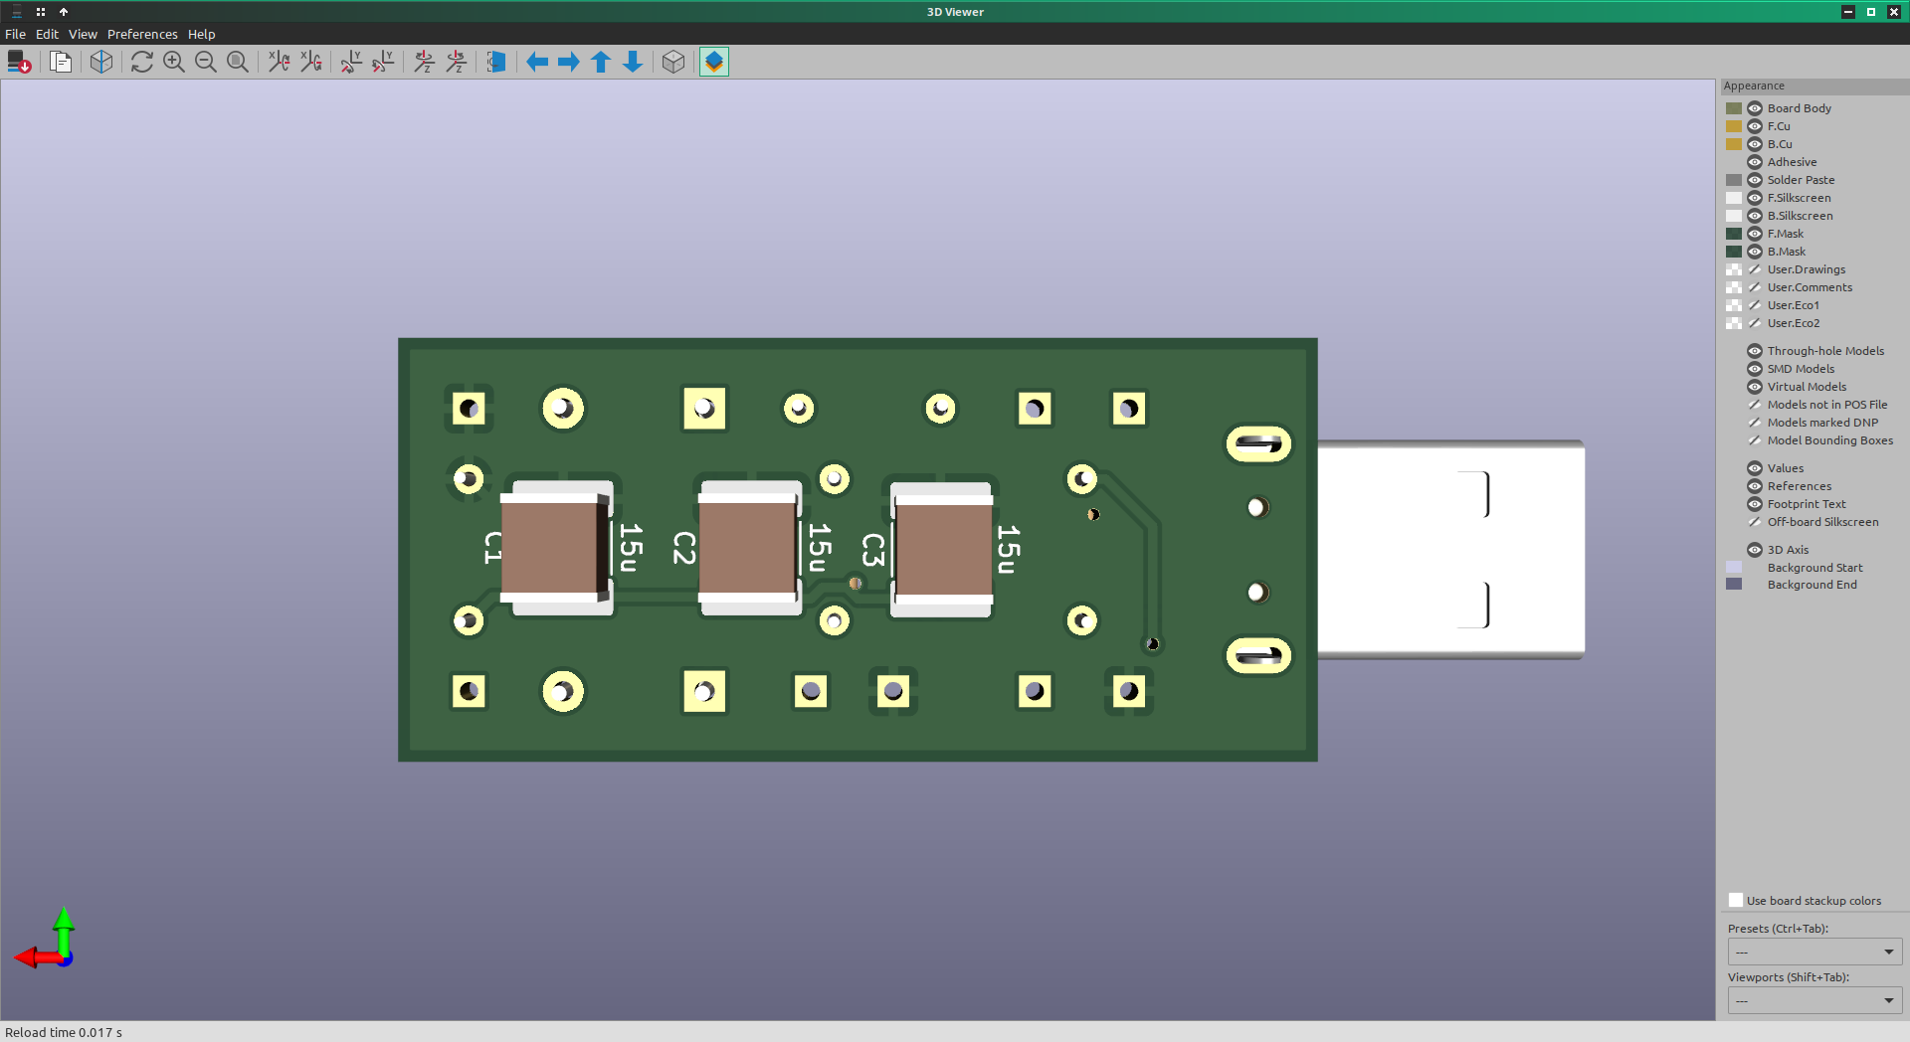Hide the Board Body layer
This screenshot has height=1042, width=1910.
(1755, 108)
